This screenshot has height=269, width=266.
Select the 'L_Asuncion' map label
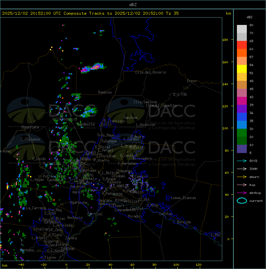coord(145,125)
